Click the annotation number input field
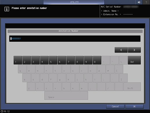The width and height of the screenshot is (150, 113). (x=75, y=39)
